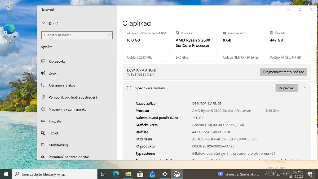318x179 pixels.
Task: Click Přejmenovat tento počítač button
Action: click(x=283, y=72)
